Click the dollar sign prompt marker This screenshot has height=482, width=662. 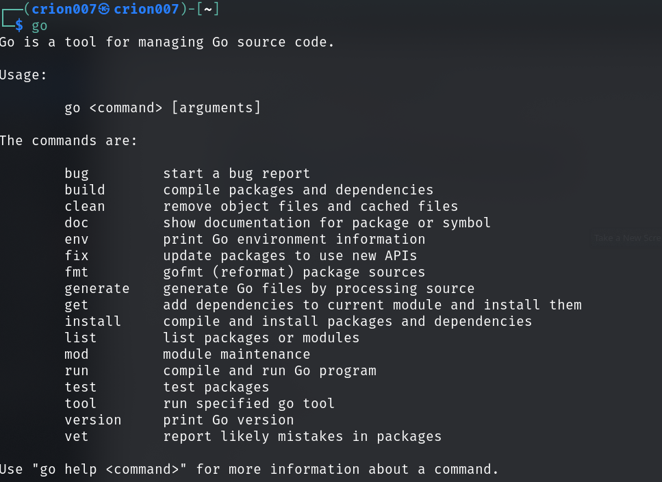tap(19, 25)
